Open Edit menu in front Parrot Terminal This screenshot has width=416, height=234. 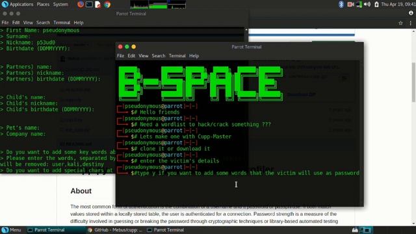tap(131, 56)
